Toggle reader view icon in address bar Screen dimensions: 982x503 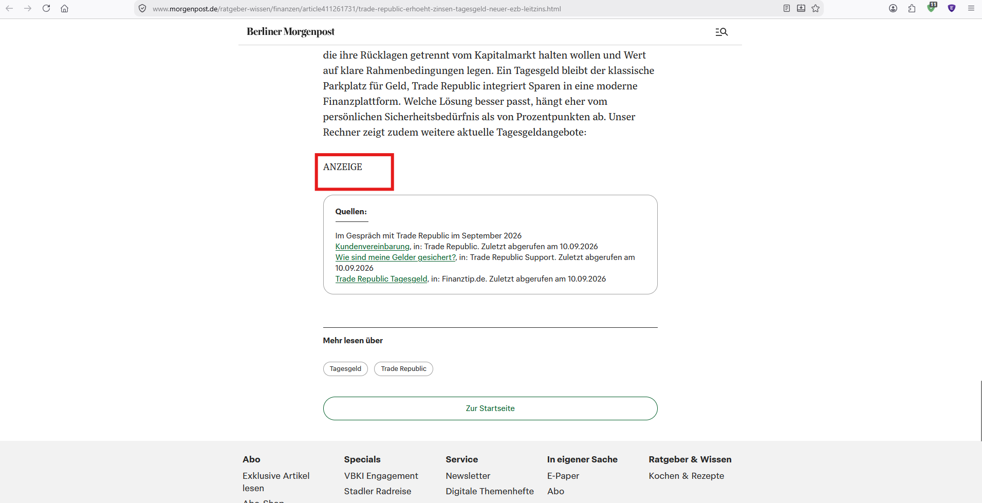pyautogui.click(x=786, y=8)
